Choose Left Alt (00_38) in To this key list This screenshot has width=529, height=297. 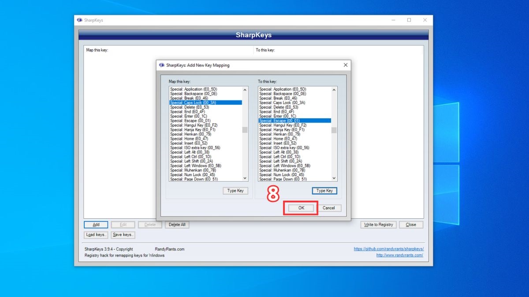(x=295, y=152)
